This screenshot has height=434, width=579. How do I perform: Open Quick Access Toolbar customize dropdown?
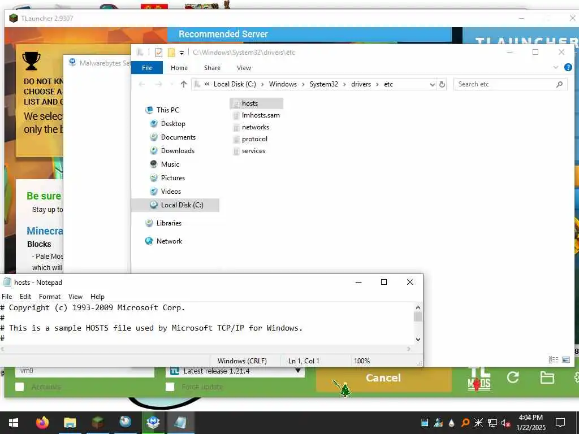pos(182,53)
